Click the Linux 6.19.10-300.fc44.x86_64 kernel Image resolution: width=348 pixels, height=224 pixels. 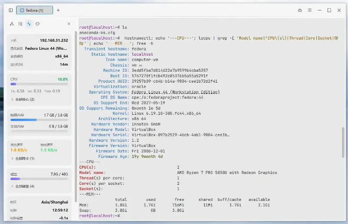click(x=166, y=114)
